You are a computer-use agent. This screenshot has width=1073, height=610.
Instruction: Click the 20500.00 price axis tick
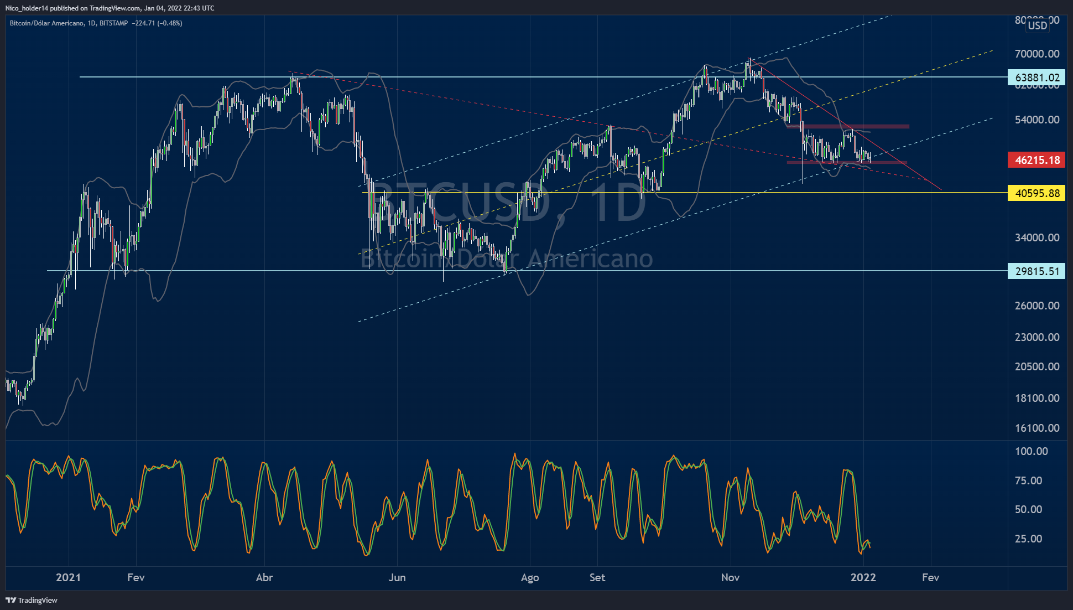tap(1037, 366)
